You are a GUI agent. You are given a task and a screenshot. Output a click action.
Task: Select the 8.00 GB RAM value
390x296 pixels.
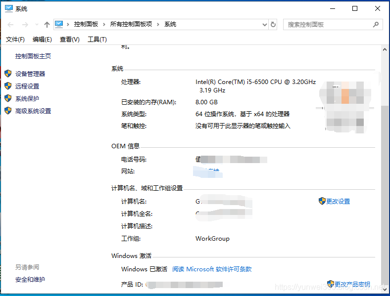pos(206,102)
